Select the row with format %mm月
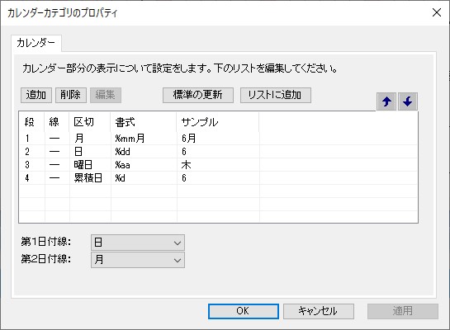Viewport: 450px width, 330px height. tap(218, 139)
